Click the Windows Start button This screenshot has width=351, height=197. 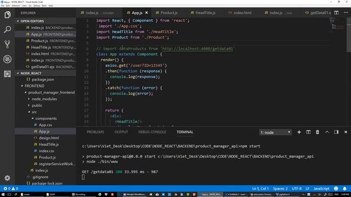3,195
